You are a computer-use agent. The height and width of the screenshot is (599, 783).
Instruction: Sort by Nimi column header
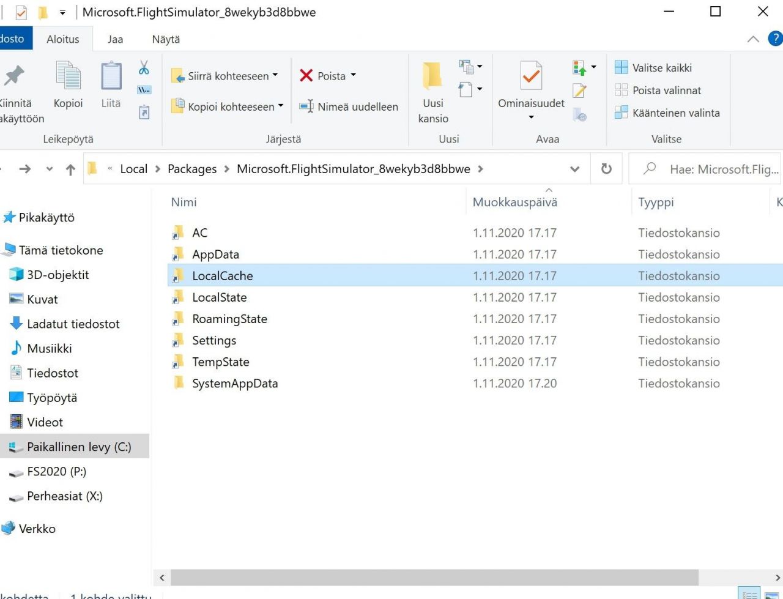click(184, 203)
